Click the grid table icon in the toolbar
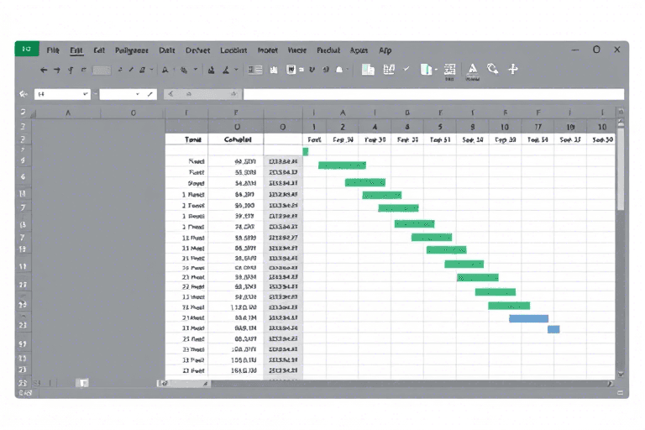This screenshot has height=430, width=645. pyautogui.click(x=449, y=71)
